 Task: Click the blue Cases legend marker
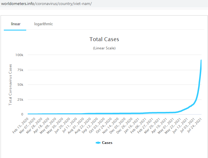(x=98, y=143)
